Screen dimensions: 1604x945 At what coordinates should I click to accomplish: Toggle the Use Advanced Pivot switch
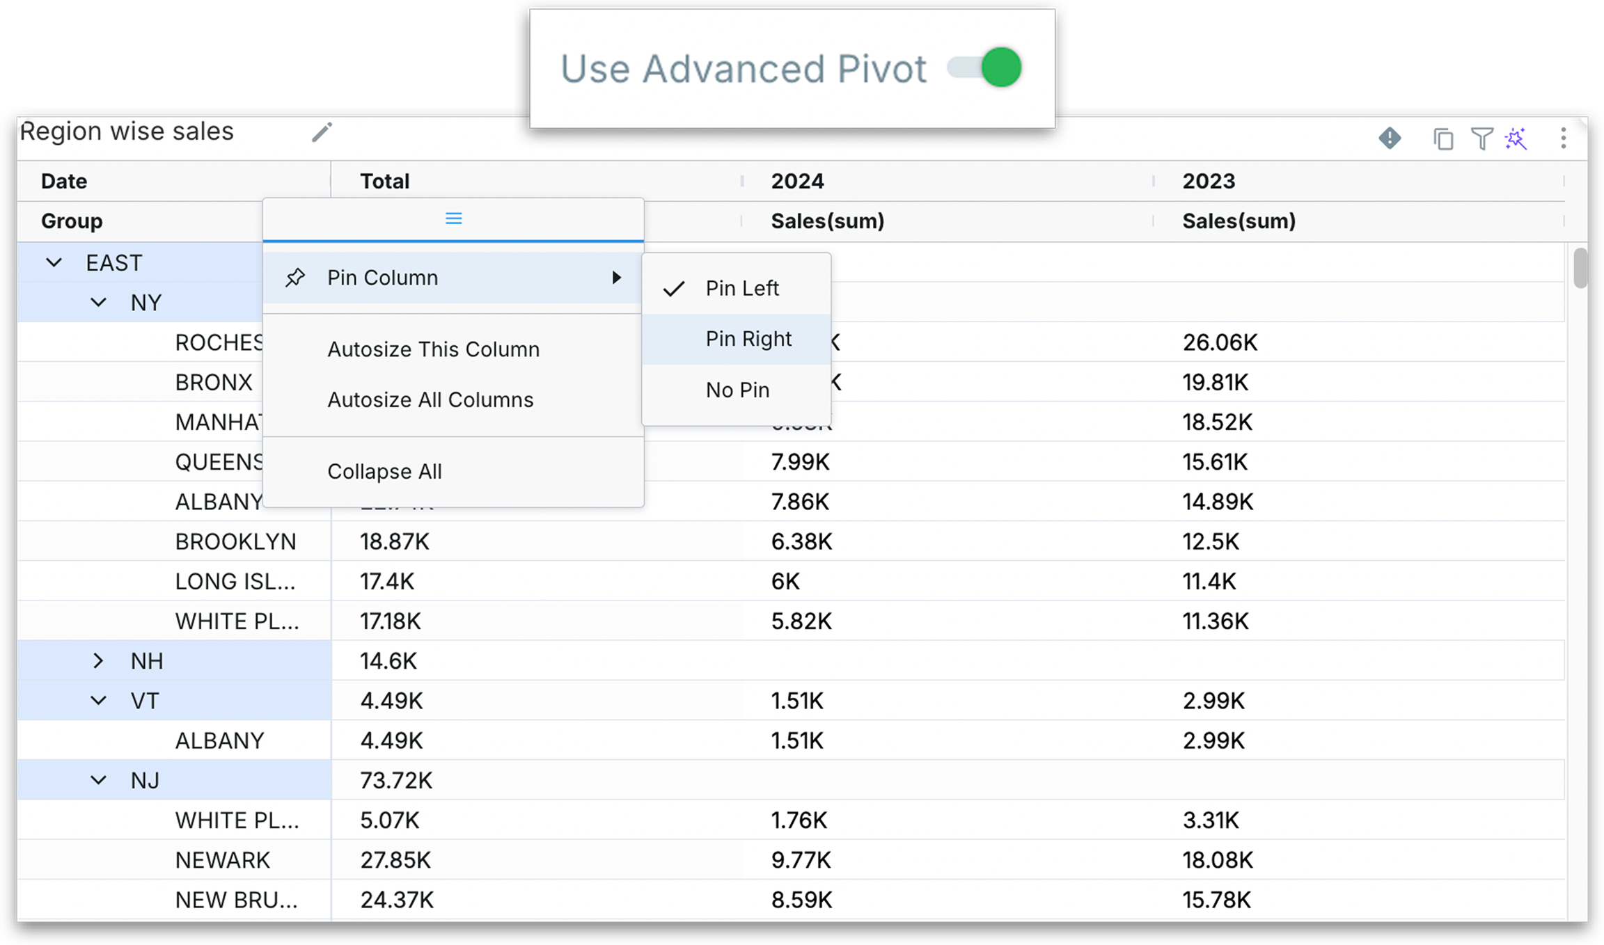coord(985,67)
